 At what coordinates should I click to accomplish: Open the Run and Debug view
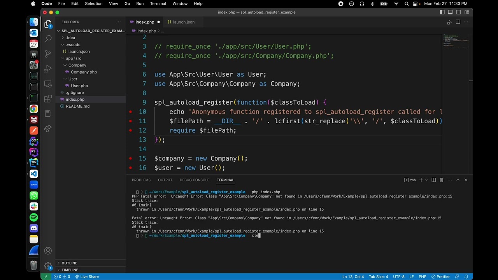point(48,69)
